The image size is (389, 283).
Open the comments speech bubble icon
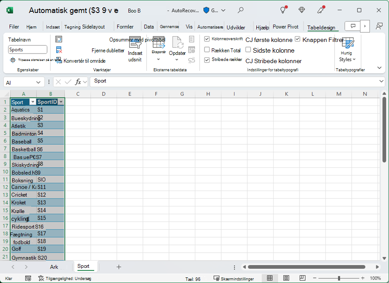coord(353,26)
